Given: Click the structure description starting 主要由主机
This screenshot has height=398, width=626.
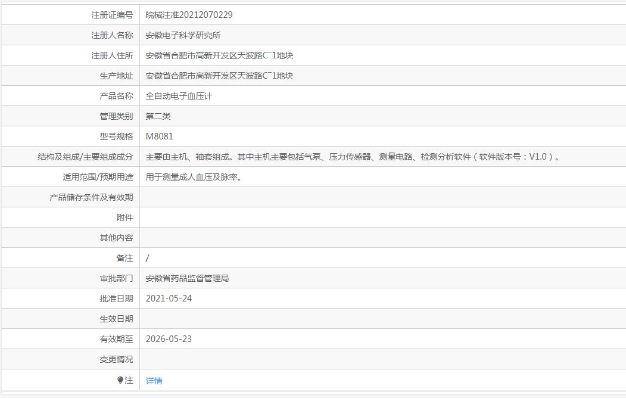Looking at the screenshot, I should [353, 157].
